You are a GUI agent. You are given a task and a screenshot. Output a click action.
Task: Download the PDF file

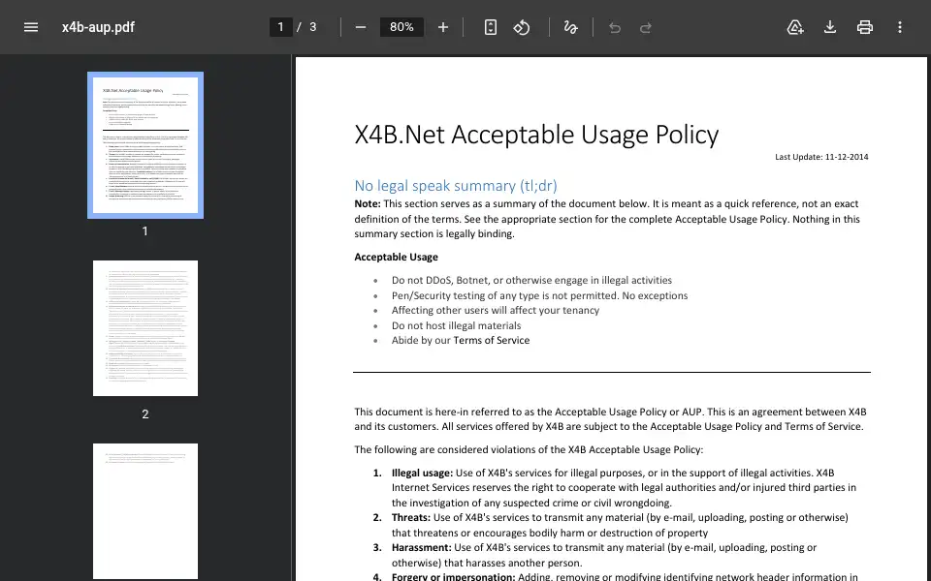(830, 27)
